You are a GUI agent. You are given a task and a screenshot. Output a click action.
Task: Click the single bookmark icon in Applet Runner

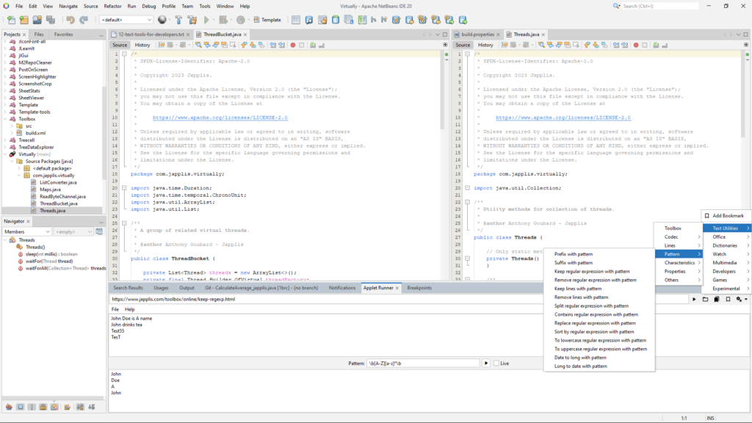click(x=728, y=300)
